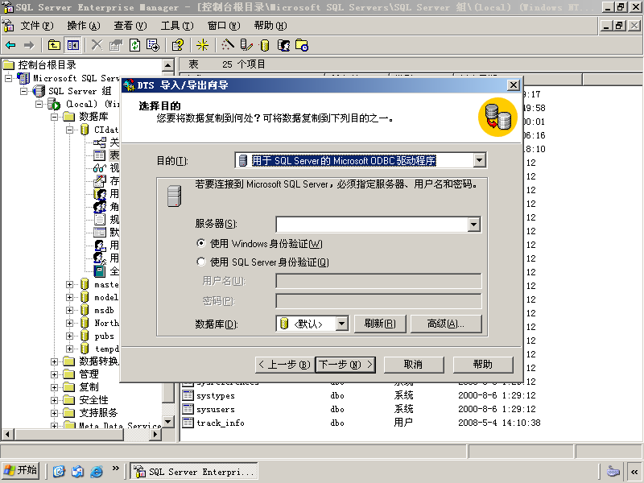Click the New login toolbar icon

283,45
